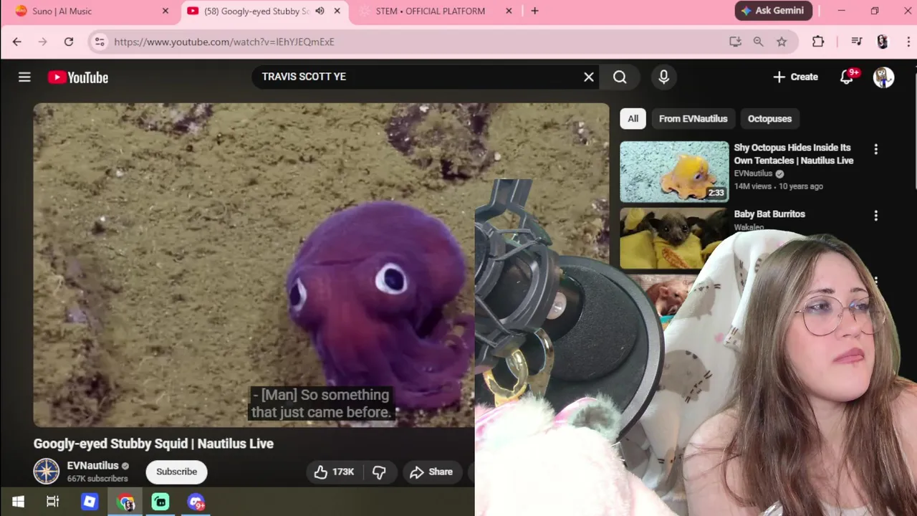Filter suggestions by Octopuses chip
This screenshot has height=516, width=917.
tap(769, 118)
